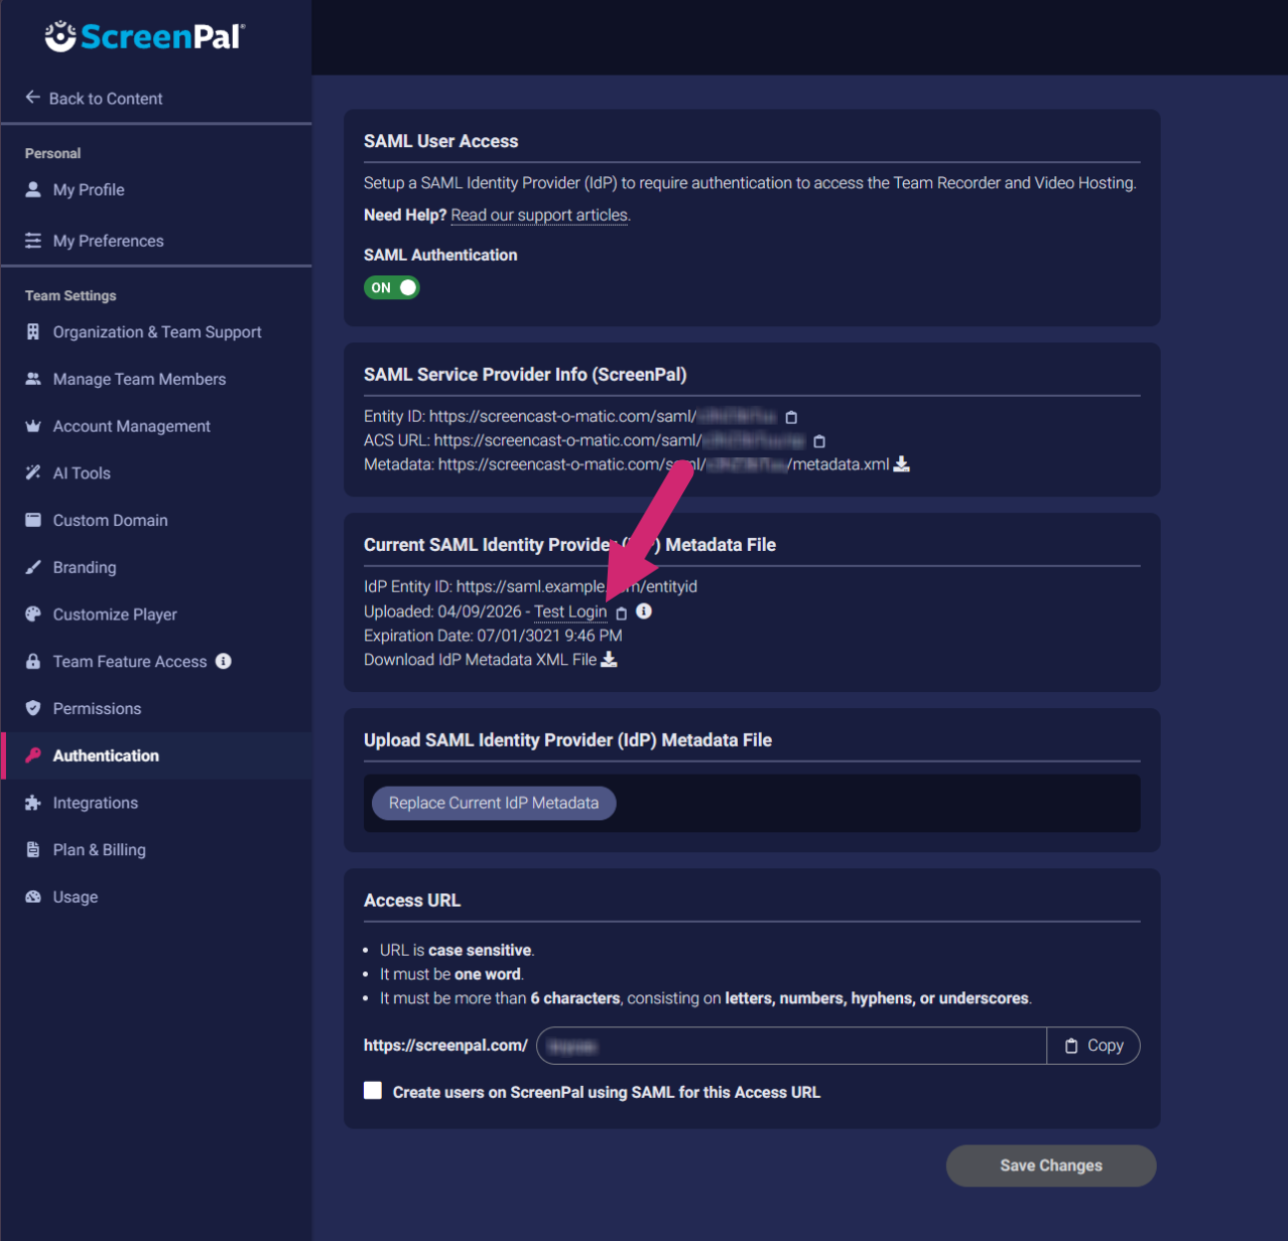Screen dimensions: 1288x1241
Task: Click Save Changes button
Action: (x=1051, y=1165)
